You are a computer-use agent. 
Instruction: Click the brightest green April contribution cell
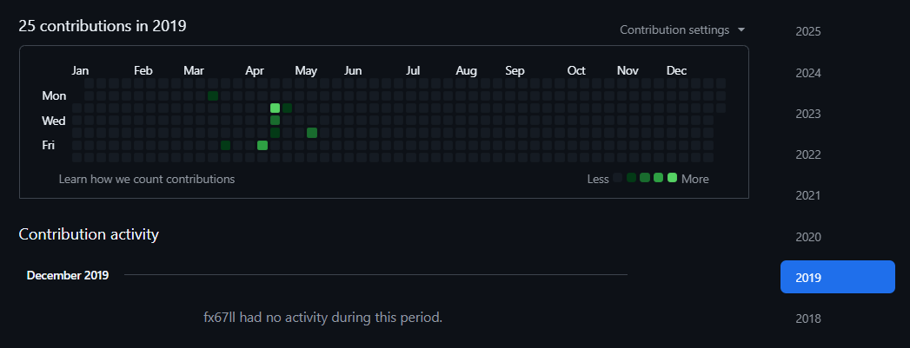[275, 108]
